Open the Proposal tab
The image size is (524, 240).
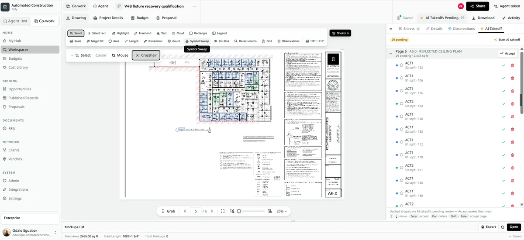click(x=166, y=18)
